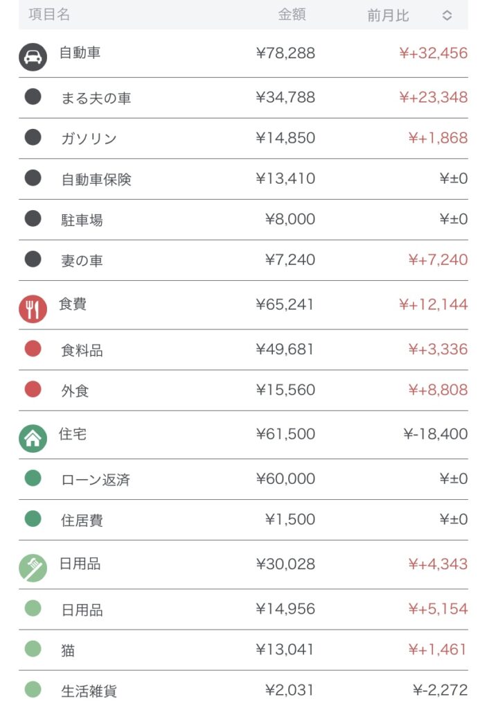
Task: Click the light green dot beside 猫
Action: pyautogui.click(x=33, y=649)
